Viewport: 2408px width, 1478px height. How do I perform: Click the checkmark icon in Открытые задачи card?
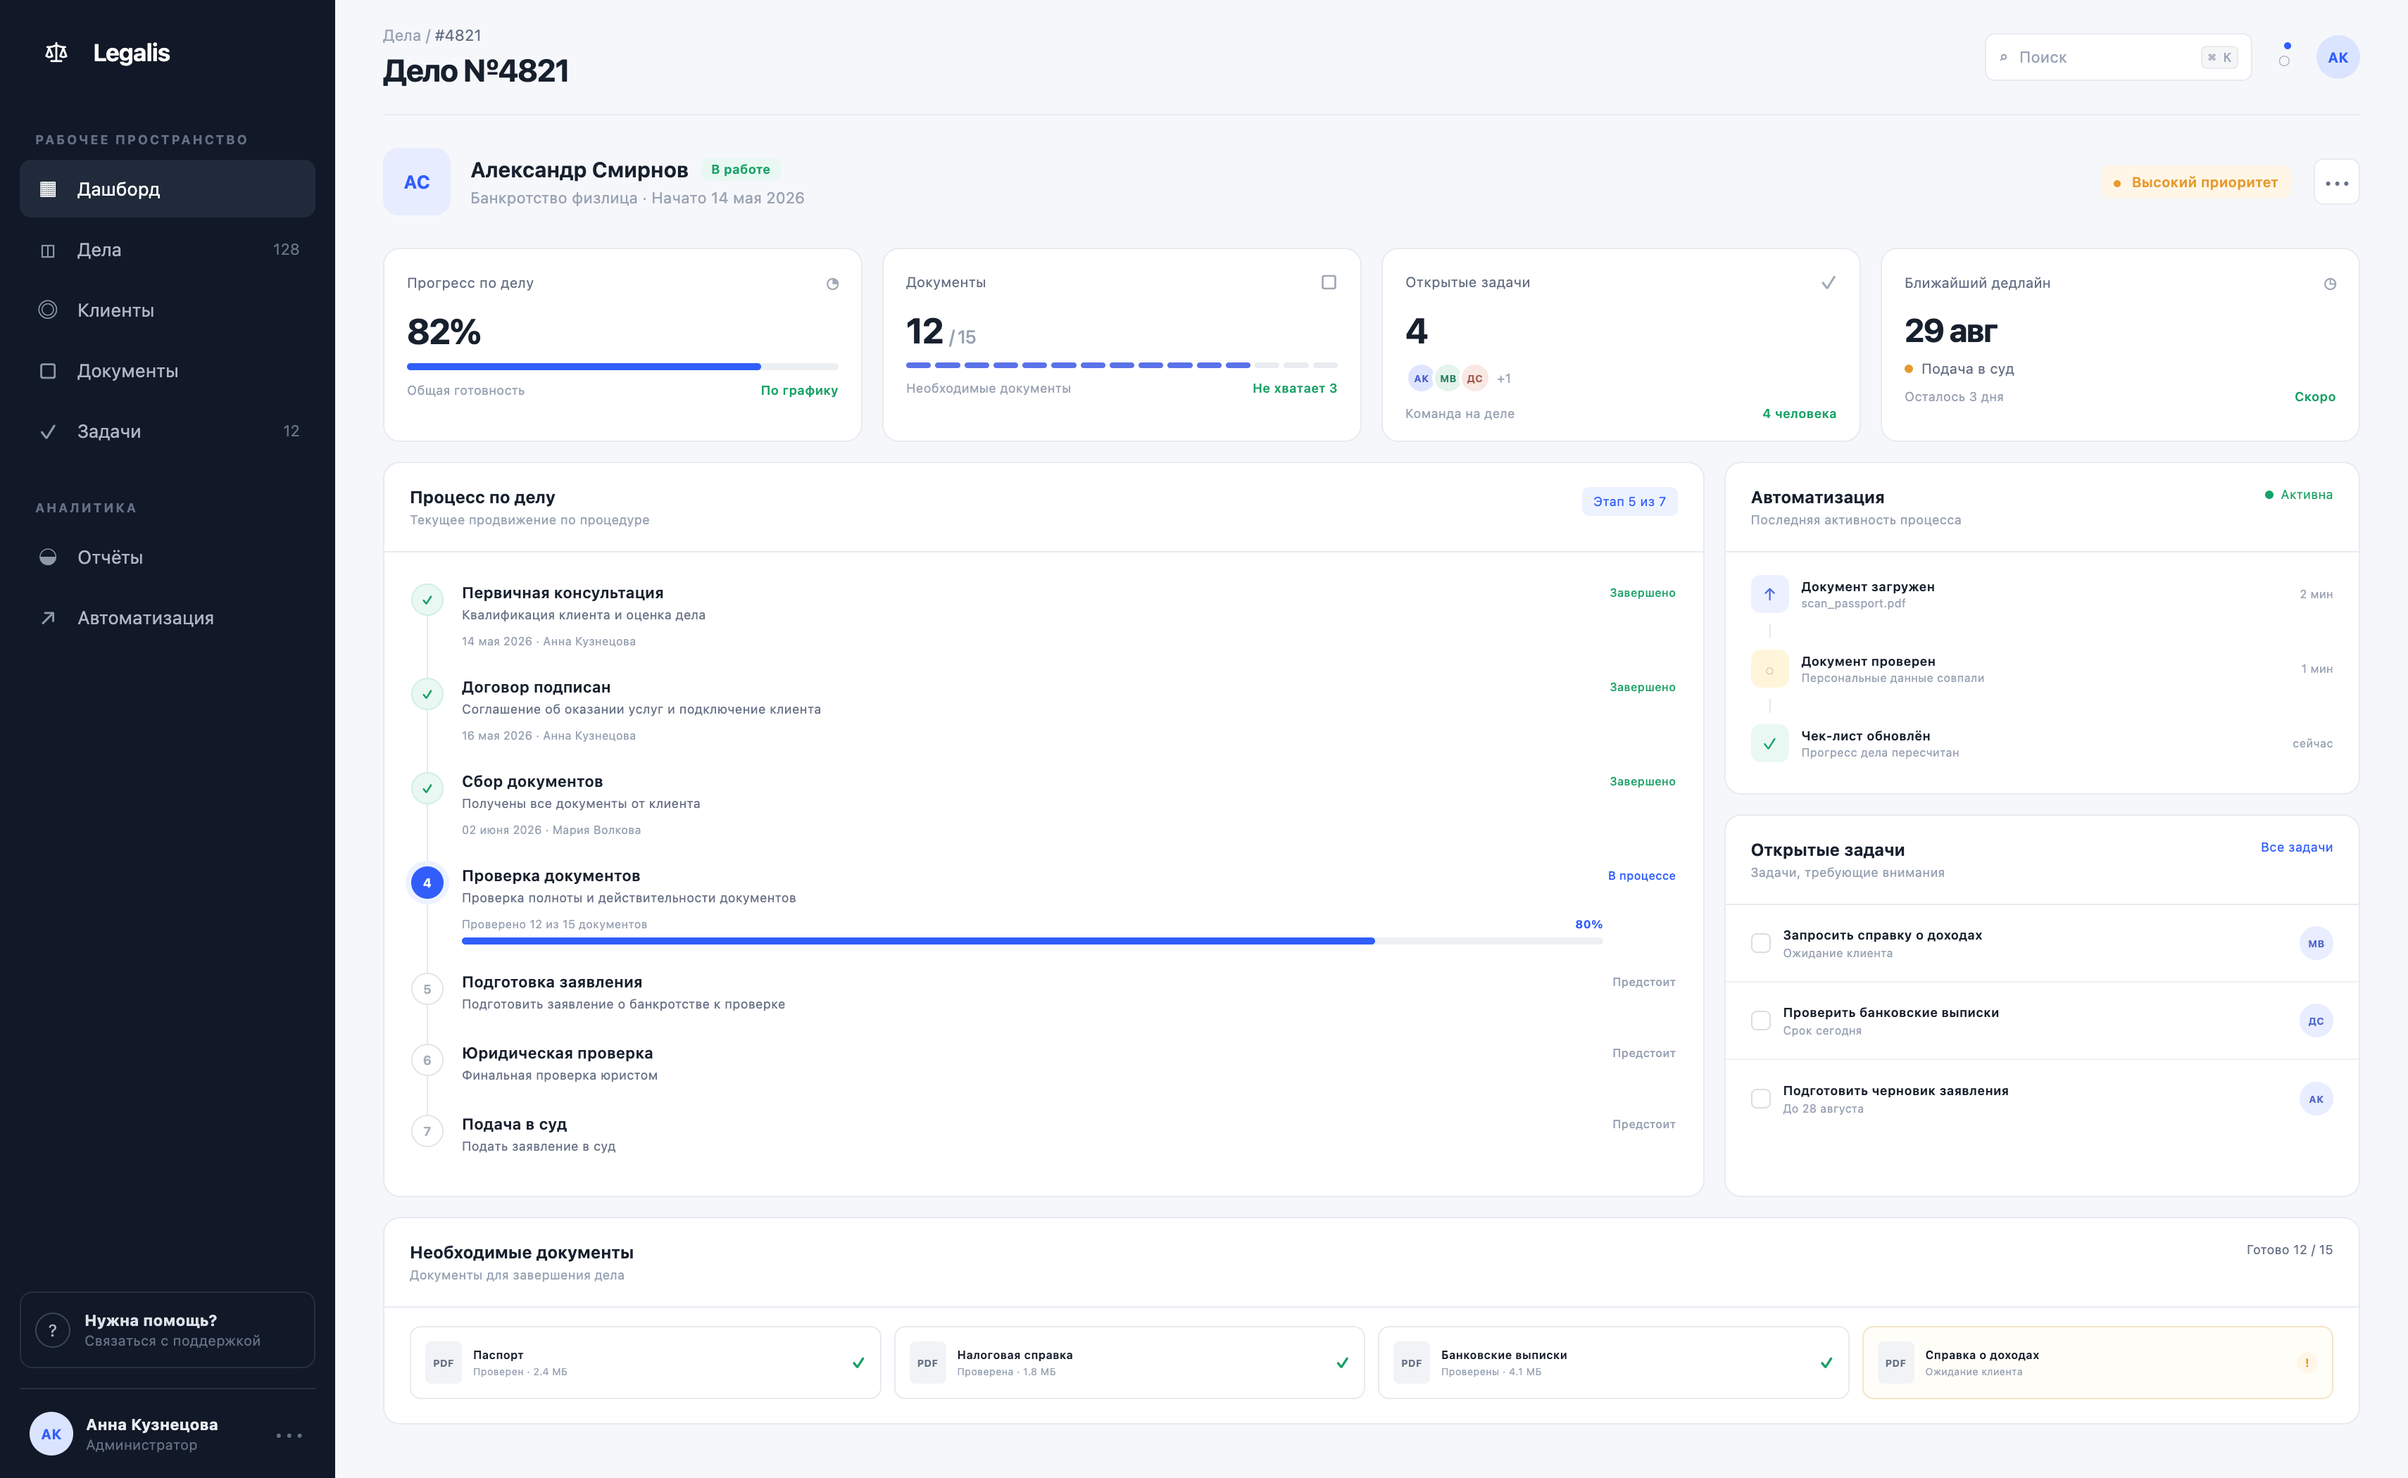[x=1829, y=282]
